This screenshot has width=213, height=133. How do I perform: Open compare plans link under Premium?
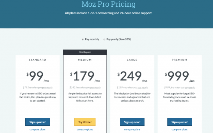pos(179,129)
